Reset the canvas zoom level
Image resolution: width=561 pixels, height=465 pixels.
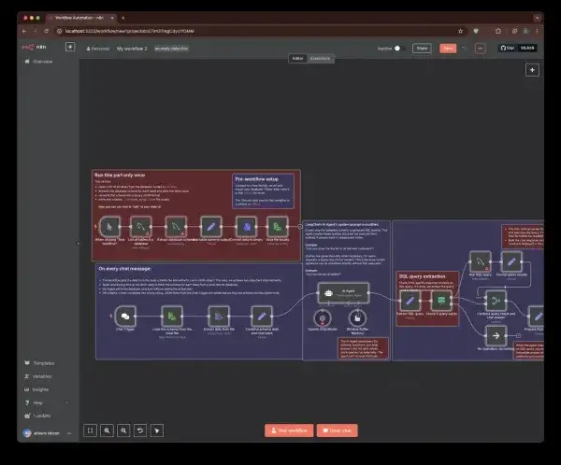pyautogui.click(x=140, y=430)
